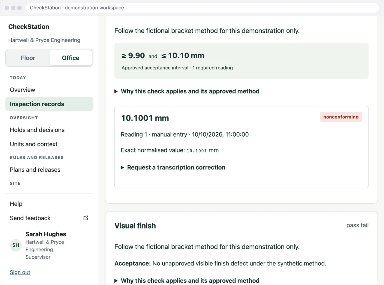Viewport: 384px width, 285px height.
Task: Open Plans and releases
Action: 49,170
